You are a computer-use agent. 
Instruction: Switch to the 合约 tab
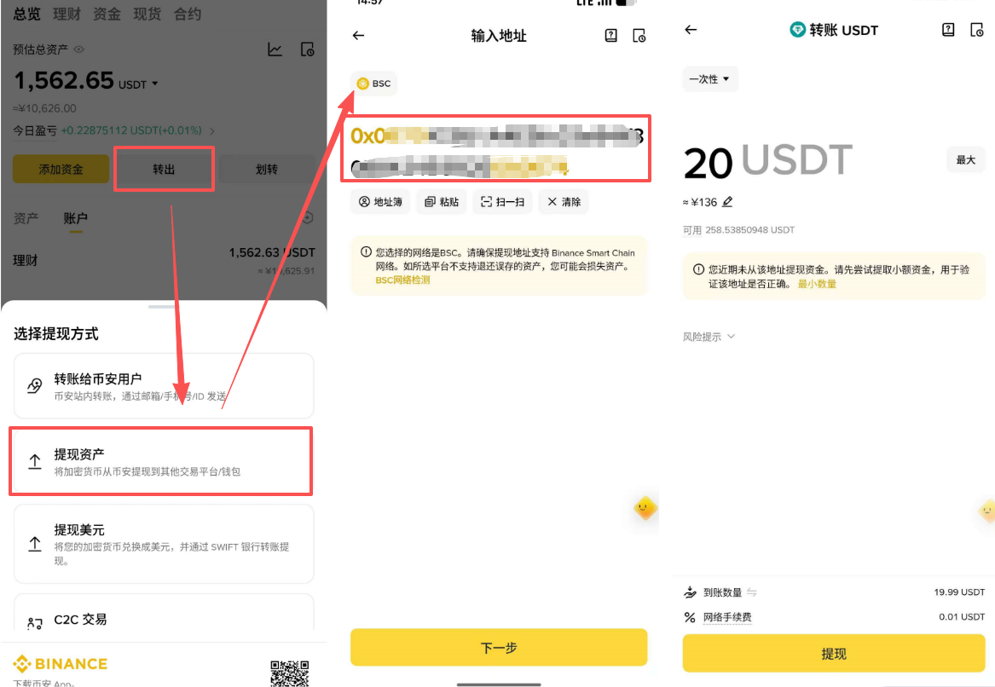coord(188,14)
